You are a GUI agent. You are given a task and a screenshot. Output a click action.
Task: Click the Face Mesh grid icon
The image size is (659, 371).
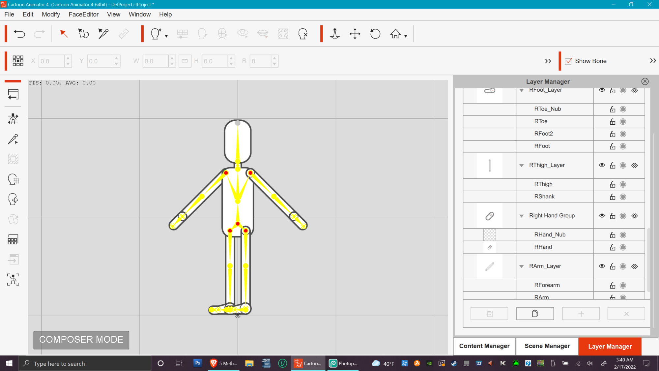tap(182, 34)
